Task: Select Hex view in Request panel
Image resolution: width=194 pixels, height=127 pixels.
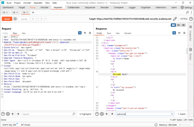Action: click(24, 33)
